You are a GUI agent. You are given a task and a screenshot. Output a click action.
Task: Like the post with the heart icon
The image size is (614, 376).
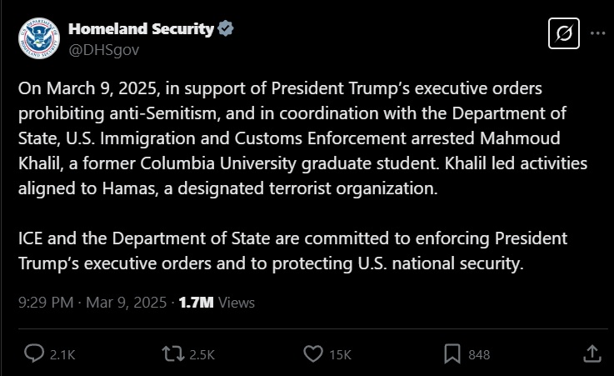(313, 353)
